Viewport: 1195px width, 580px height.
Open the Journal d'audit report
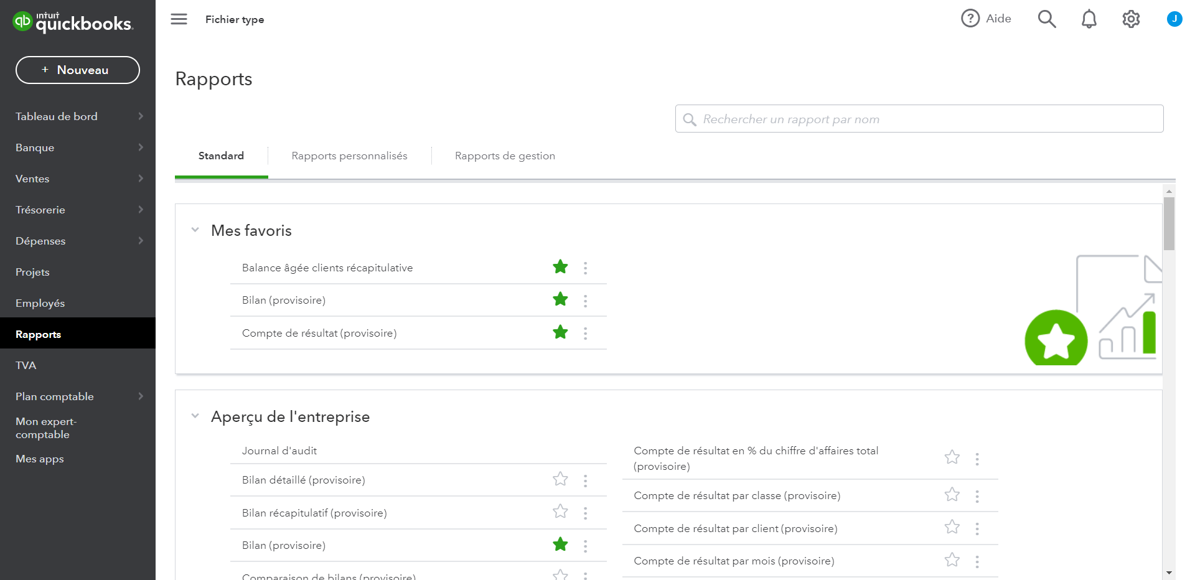[x=279, y=451]
